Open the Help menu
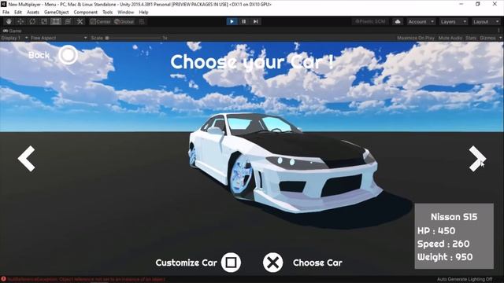Image resolution: width=504 pixels, height=283 pixels. click(x=143, y=13)
